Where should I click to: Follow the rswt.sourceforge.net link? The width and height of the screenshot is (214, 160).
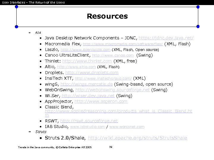click(89, 121)
